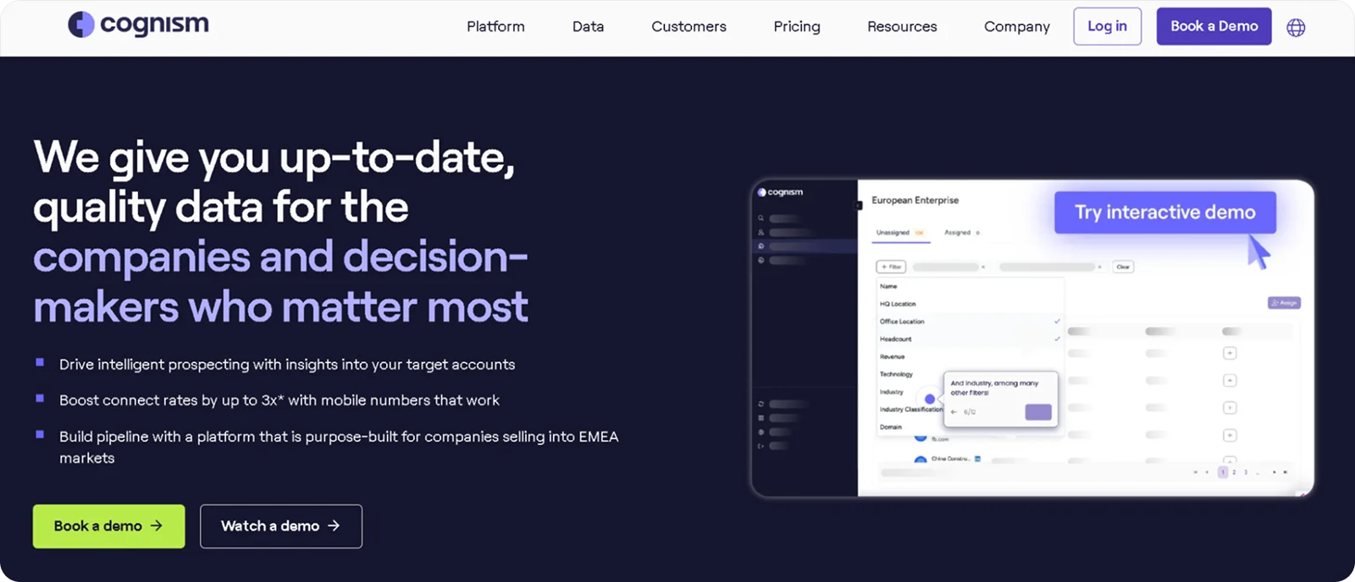Viewport: 1355px width, 582px height.
Task: Click the grid icon in the lower demo sidebar
Action: coord(760,418)
